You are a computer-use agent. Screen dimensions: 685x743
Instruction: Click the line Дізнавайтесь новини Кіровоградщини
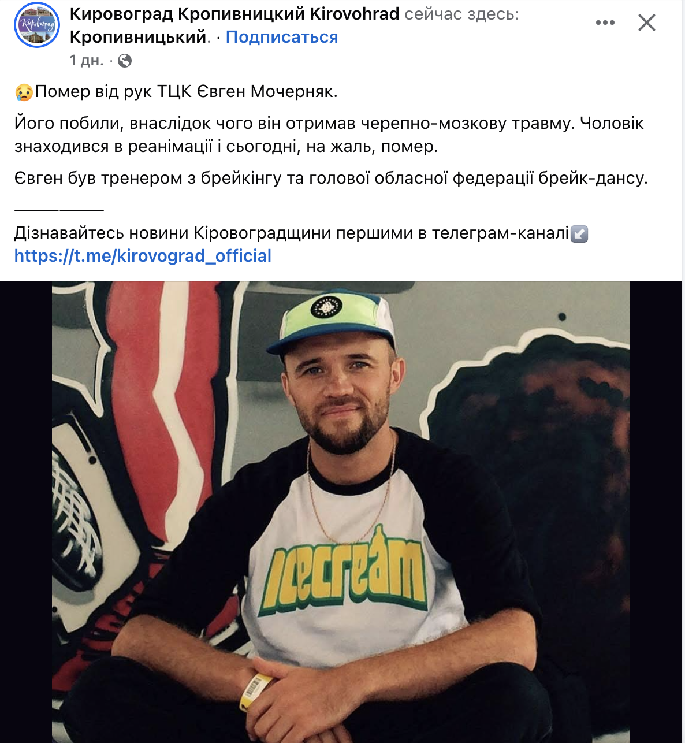coord(292,233)
